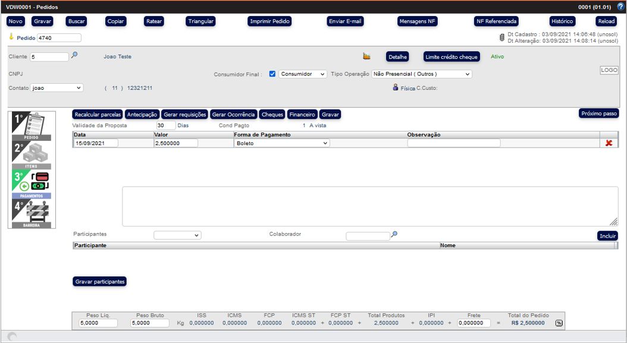
Task: Open step 1 Pedido icon
Action: (x=32, y=125)
